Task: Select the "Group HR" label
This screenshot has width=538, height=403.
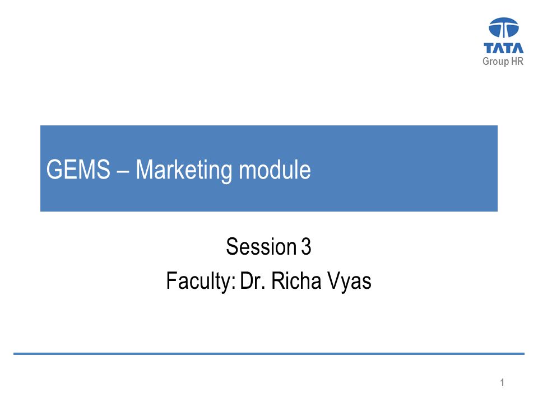Action: (503, 62)
